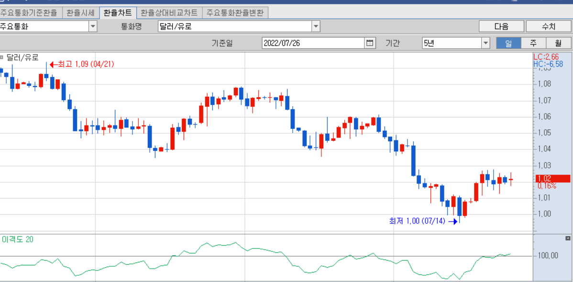This screenshot has height=282, width=573.
Task: Click the 2022/07/26 date field
Action: point(313,43)
